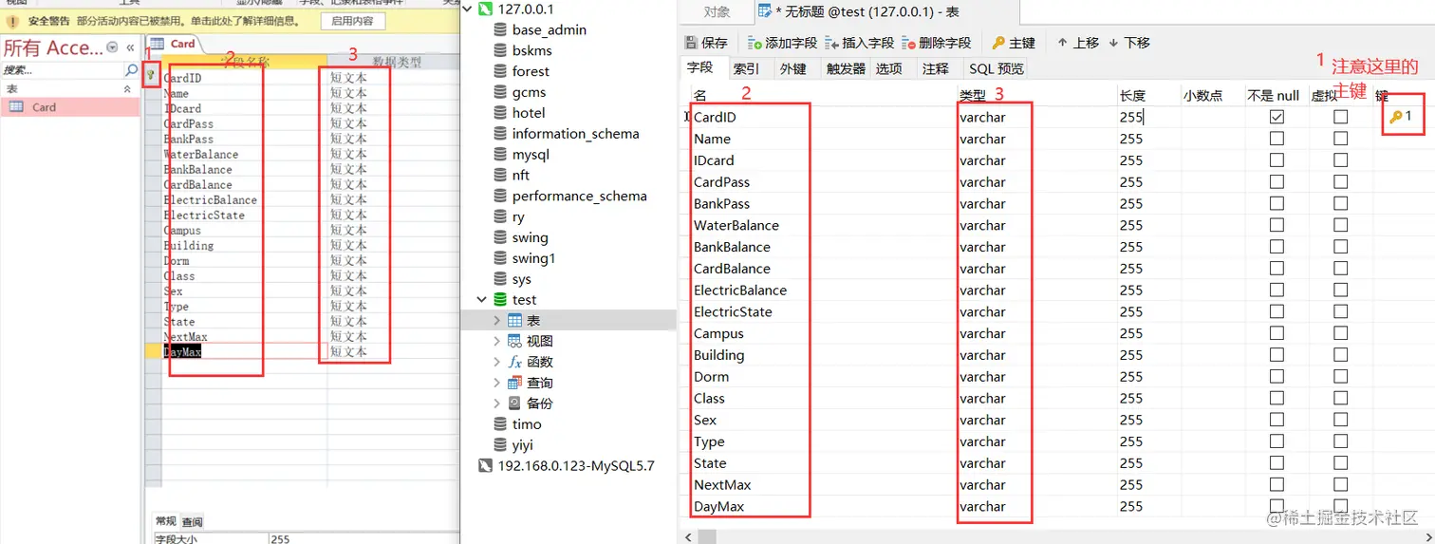Image resolution: width=1435 pixels, height=544 pixels.
Task: Select the hotel database icon
Action: click(x=500, y=113)
